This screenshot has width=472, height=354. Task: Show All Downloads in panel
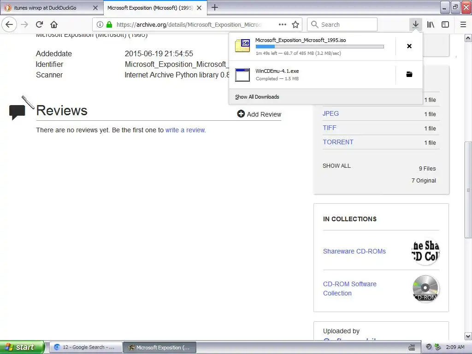pos(257,97)
